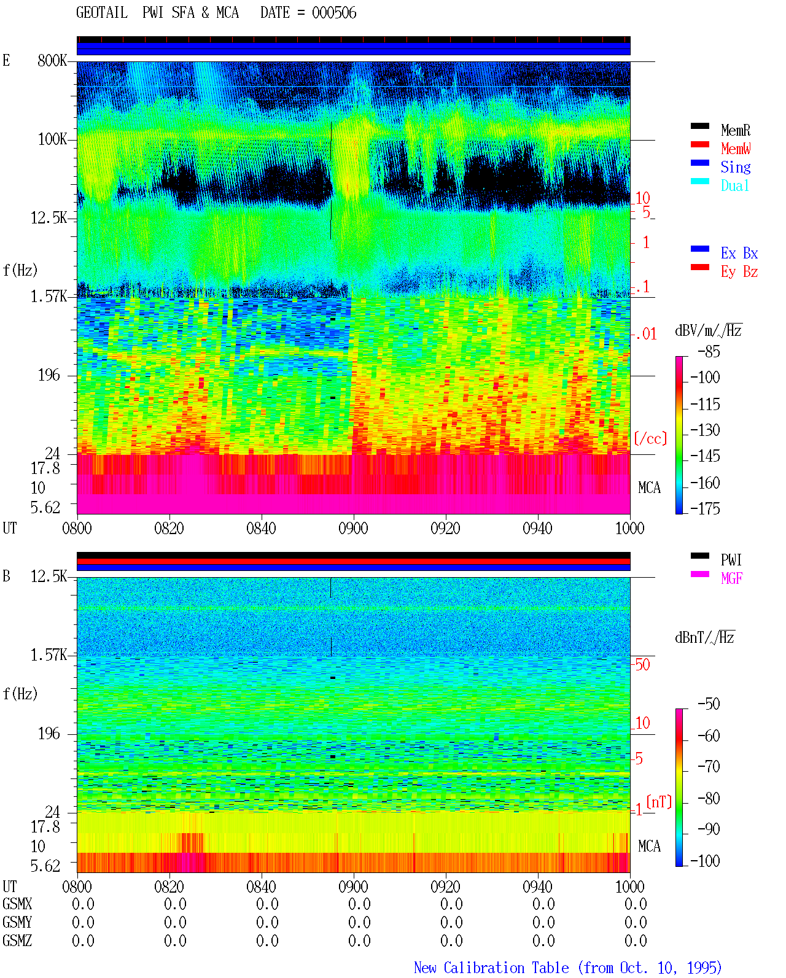The height and width of the screenshot is (978, 786).
Task: Click the cyan Dual legend swatch
Action: (x=700, y=181)
